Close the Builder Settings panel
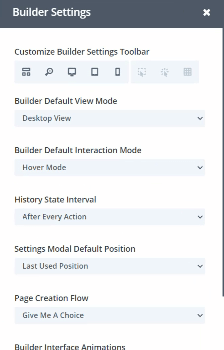The height and width of the screenshot is (350, 224). [x=207, y=13]
